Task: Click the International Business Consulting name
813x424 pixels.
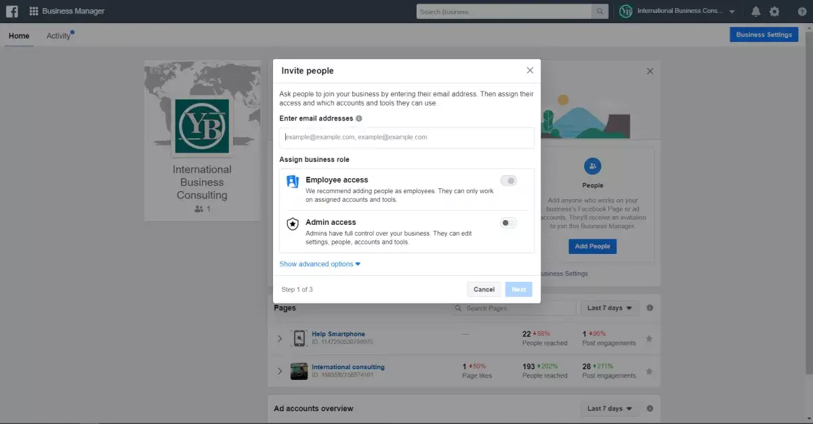Action: 202,182
